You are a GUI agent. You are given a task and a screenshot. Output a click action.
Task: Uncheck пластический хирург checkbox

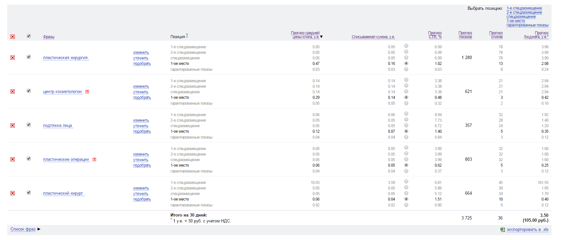pyautogui.click(x=29, y=192)
